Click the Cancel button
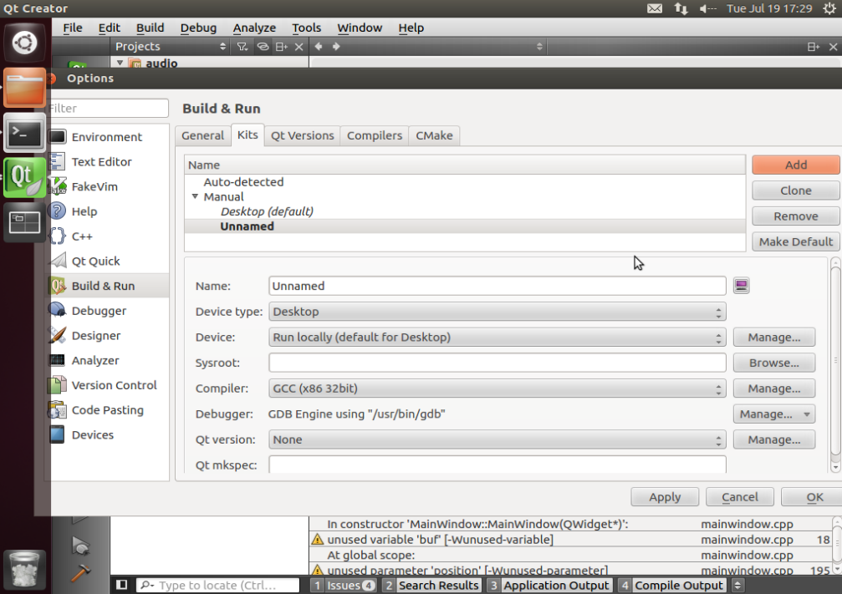Image resolution: width=842 pixels, height=594 pixels. (739, 497)
